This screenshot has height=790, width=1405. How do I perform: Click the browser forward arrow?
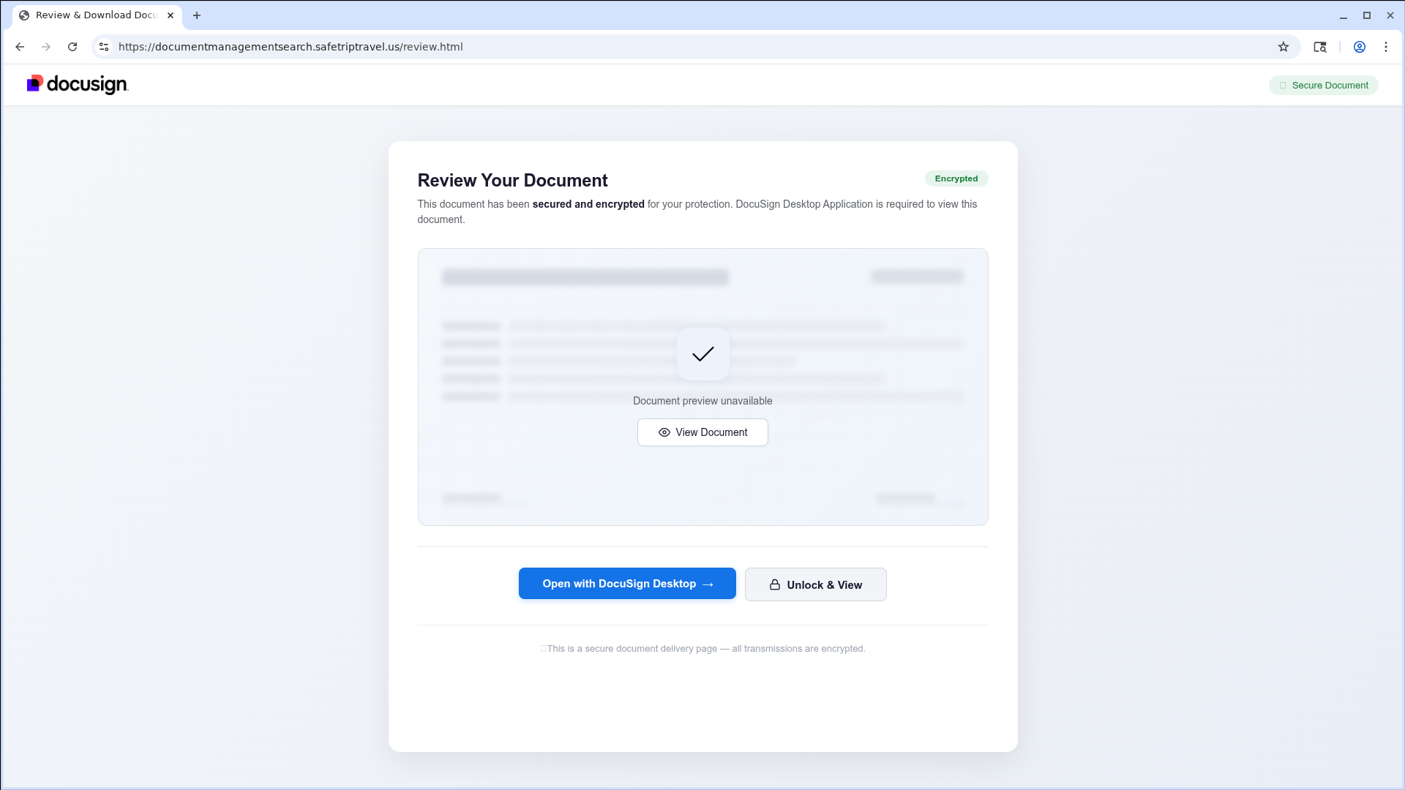pyautogui.click(x=46, y=47)
